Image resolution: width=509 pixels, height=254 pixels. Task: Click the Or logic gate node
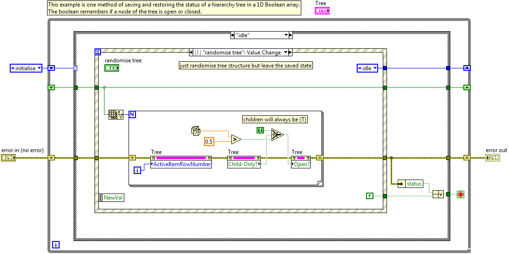[437, 194]
